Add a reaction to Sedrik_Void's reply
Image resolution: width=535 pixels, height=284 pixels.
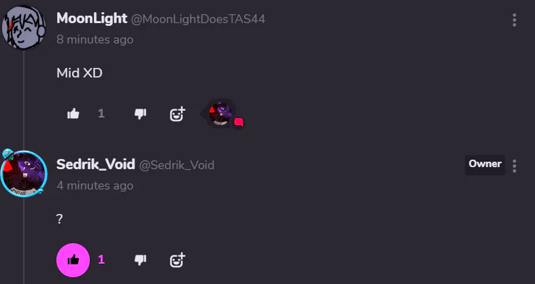coord(177,260)
